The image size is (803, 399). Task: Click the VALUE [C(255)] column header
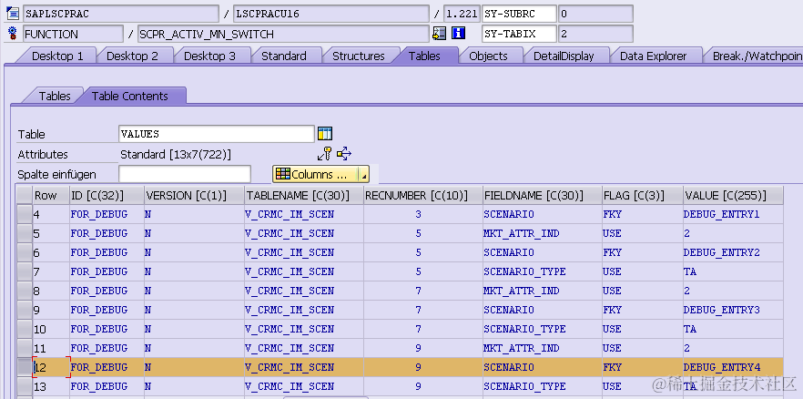733,195
